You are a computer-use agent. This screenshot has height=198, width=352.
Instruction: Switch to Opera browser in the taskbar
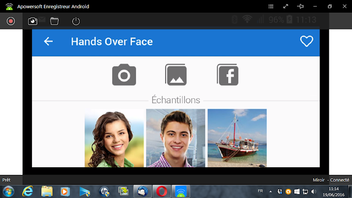pyautogui.click(x=162, y=191)
